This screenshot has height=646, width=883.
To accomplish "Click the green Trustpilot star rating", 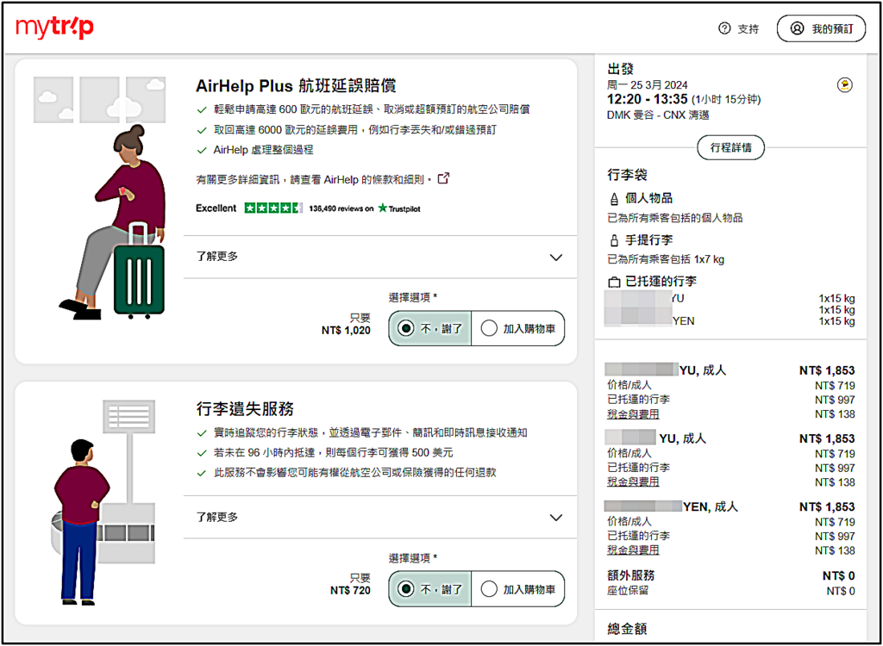I will [273, 208].
